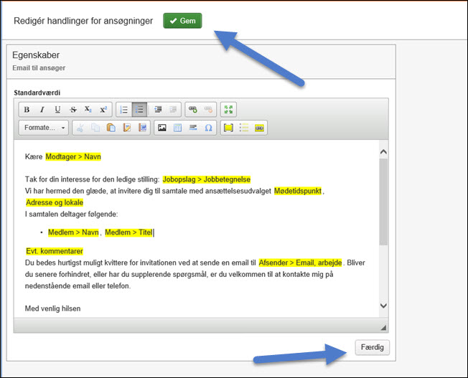Maximize the editor to full screen
The width and height of the screenshot is (468, 378).
click(228, 110)
